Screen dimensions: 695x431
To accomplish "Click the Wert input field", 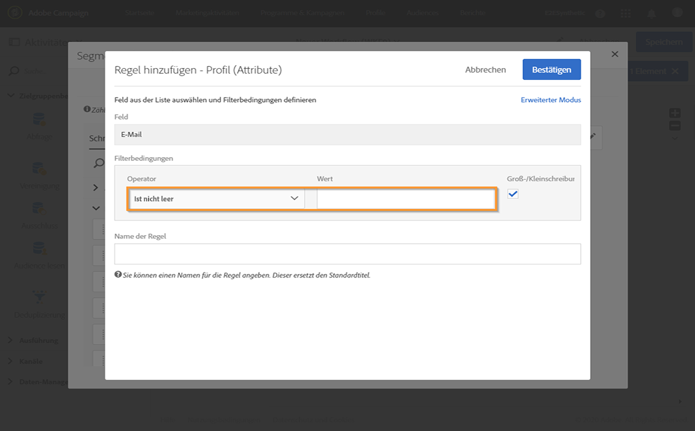I will click(x=405, y=199).
